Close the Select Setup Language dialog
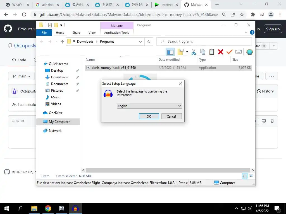Image resolution: width=286 pixels, height=214 pixels. point(180,84)
